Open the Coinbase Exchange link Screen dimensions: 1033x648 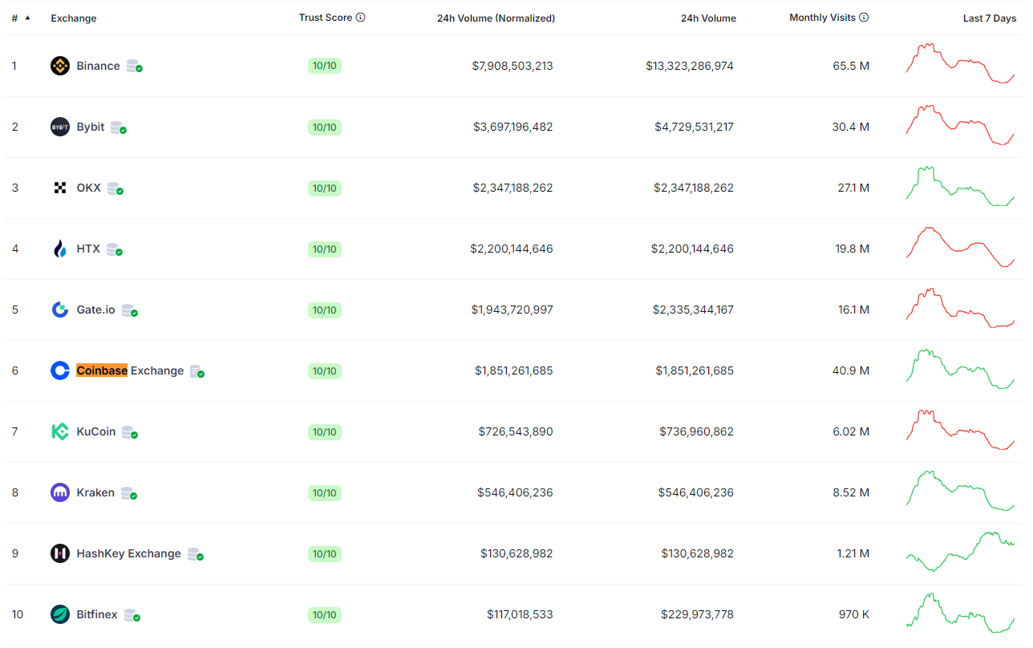coord(130,371)
